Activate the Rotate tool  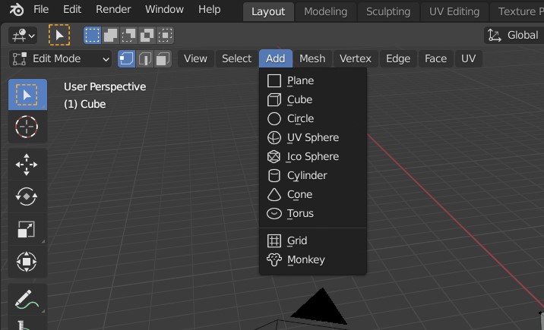pos(27,197)
